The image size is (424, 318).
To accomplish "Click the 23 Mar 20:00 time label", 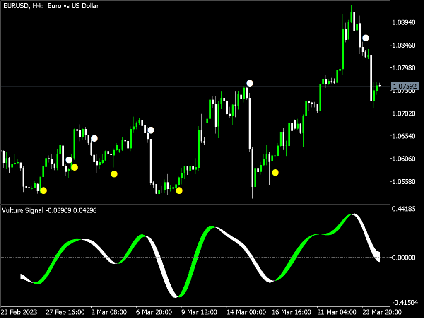I will [381, 312].
